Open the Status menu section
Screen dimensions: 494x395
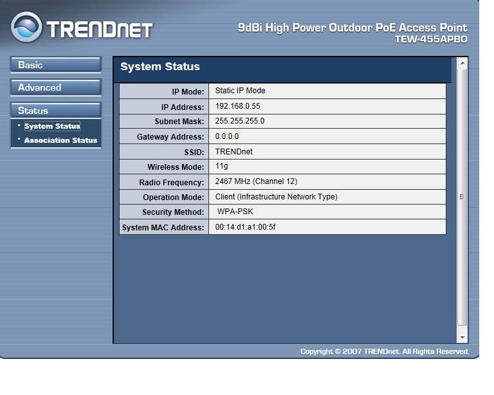pyautogui.click(x=56, y=111)
